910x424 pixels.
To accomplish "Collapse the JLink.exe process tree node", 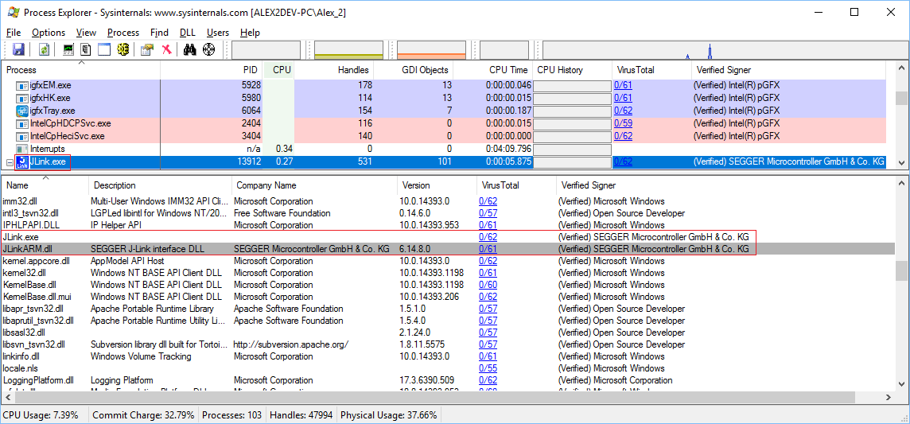I will (10, 162).
